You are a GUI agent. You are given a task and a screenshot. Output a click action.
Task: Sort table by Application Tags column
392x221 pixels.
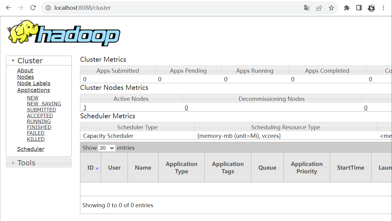228,168
